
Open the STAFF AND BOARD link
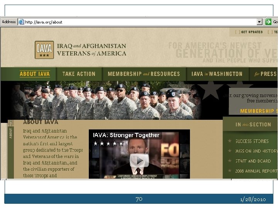tap(253, 161)
